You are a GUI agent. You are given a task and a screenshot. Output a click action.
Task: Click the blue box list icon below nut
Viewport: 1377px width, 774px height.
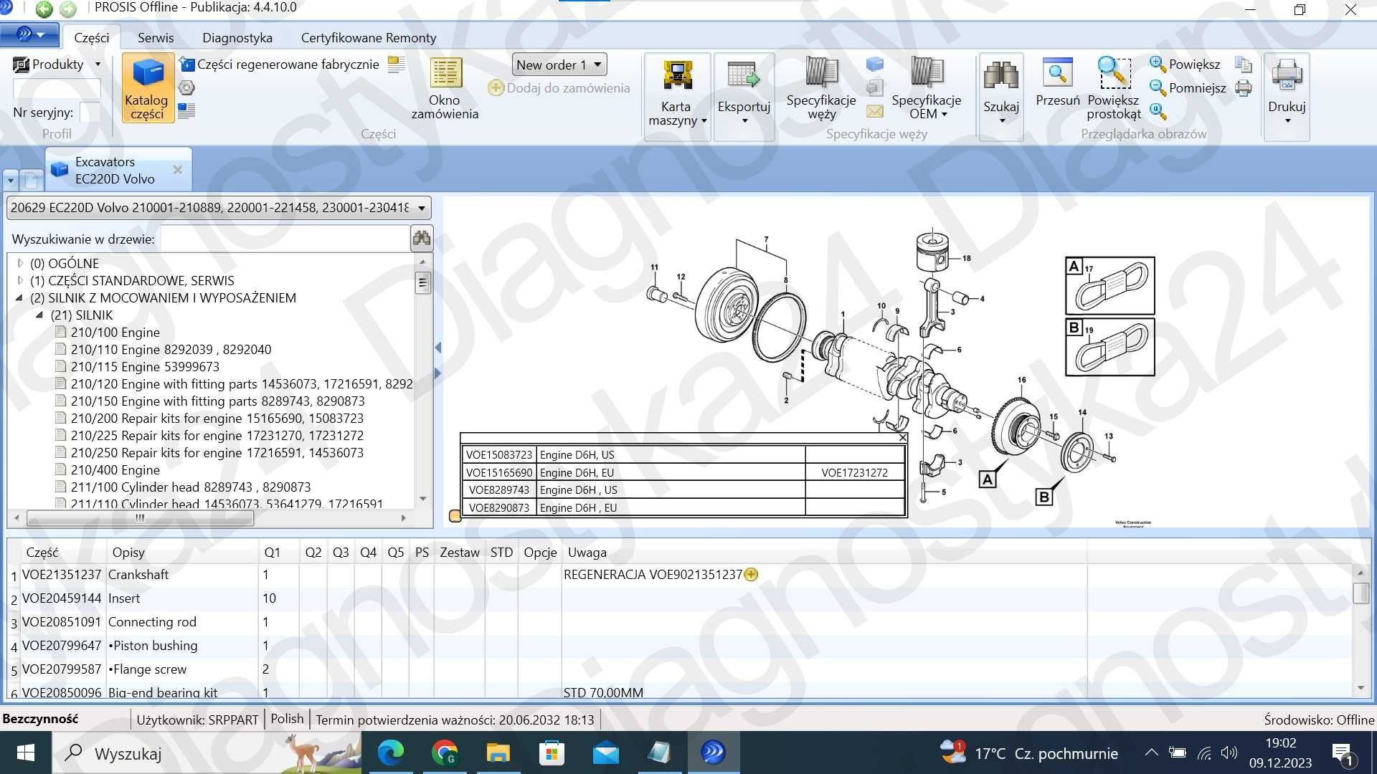(186, 110)
